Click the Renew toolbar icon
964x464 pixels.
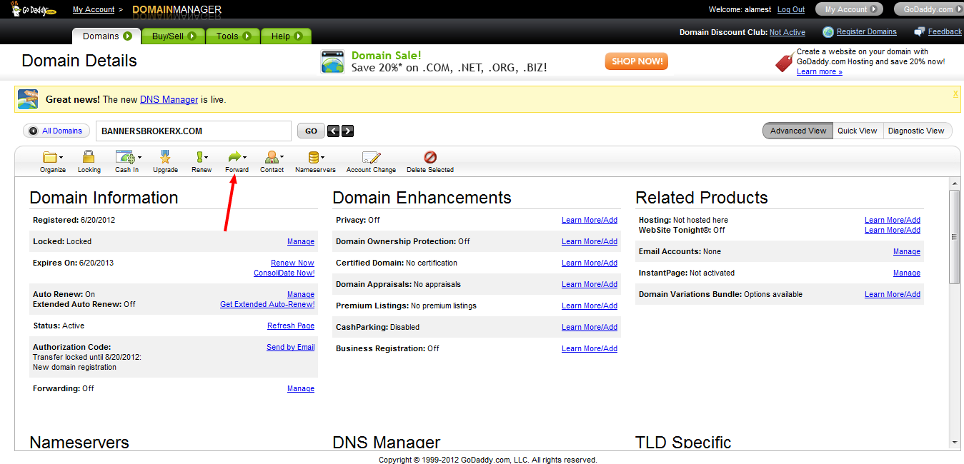click(x=200, y=157)
